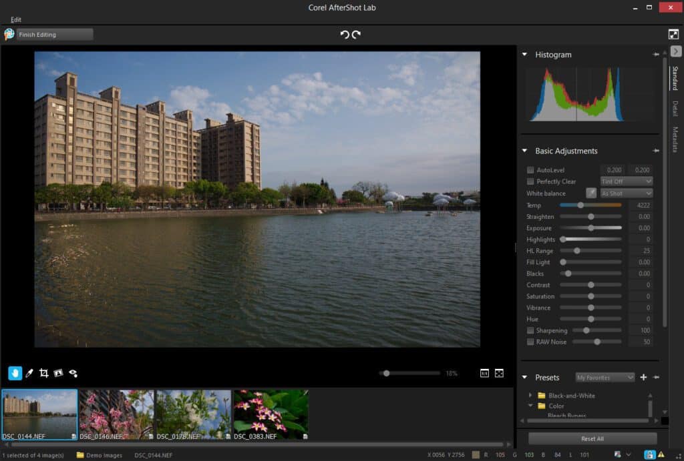684x461 pixels.
Task: Open the Tint Off dropdown
Action: click(626, 181)
